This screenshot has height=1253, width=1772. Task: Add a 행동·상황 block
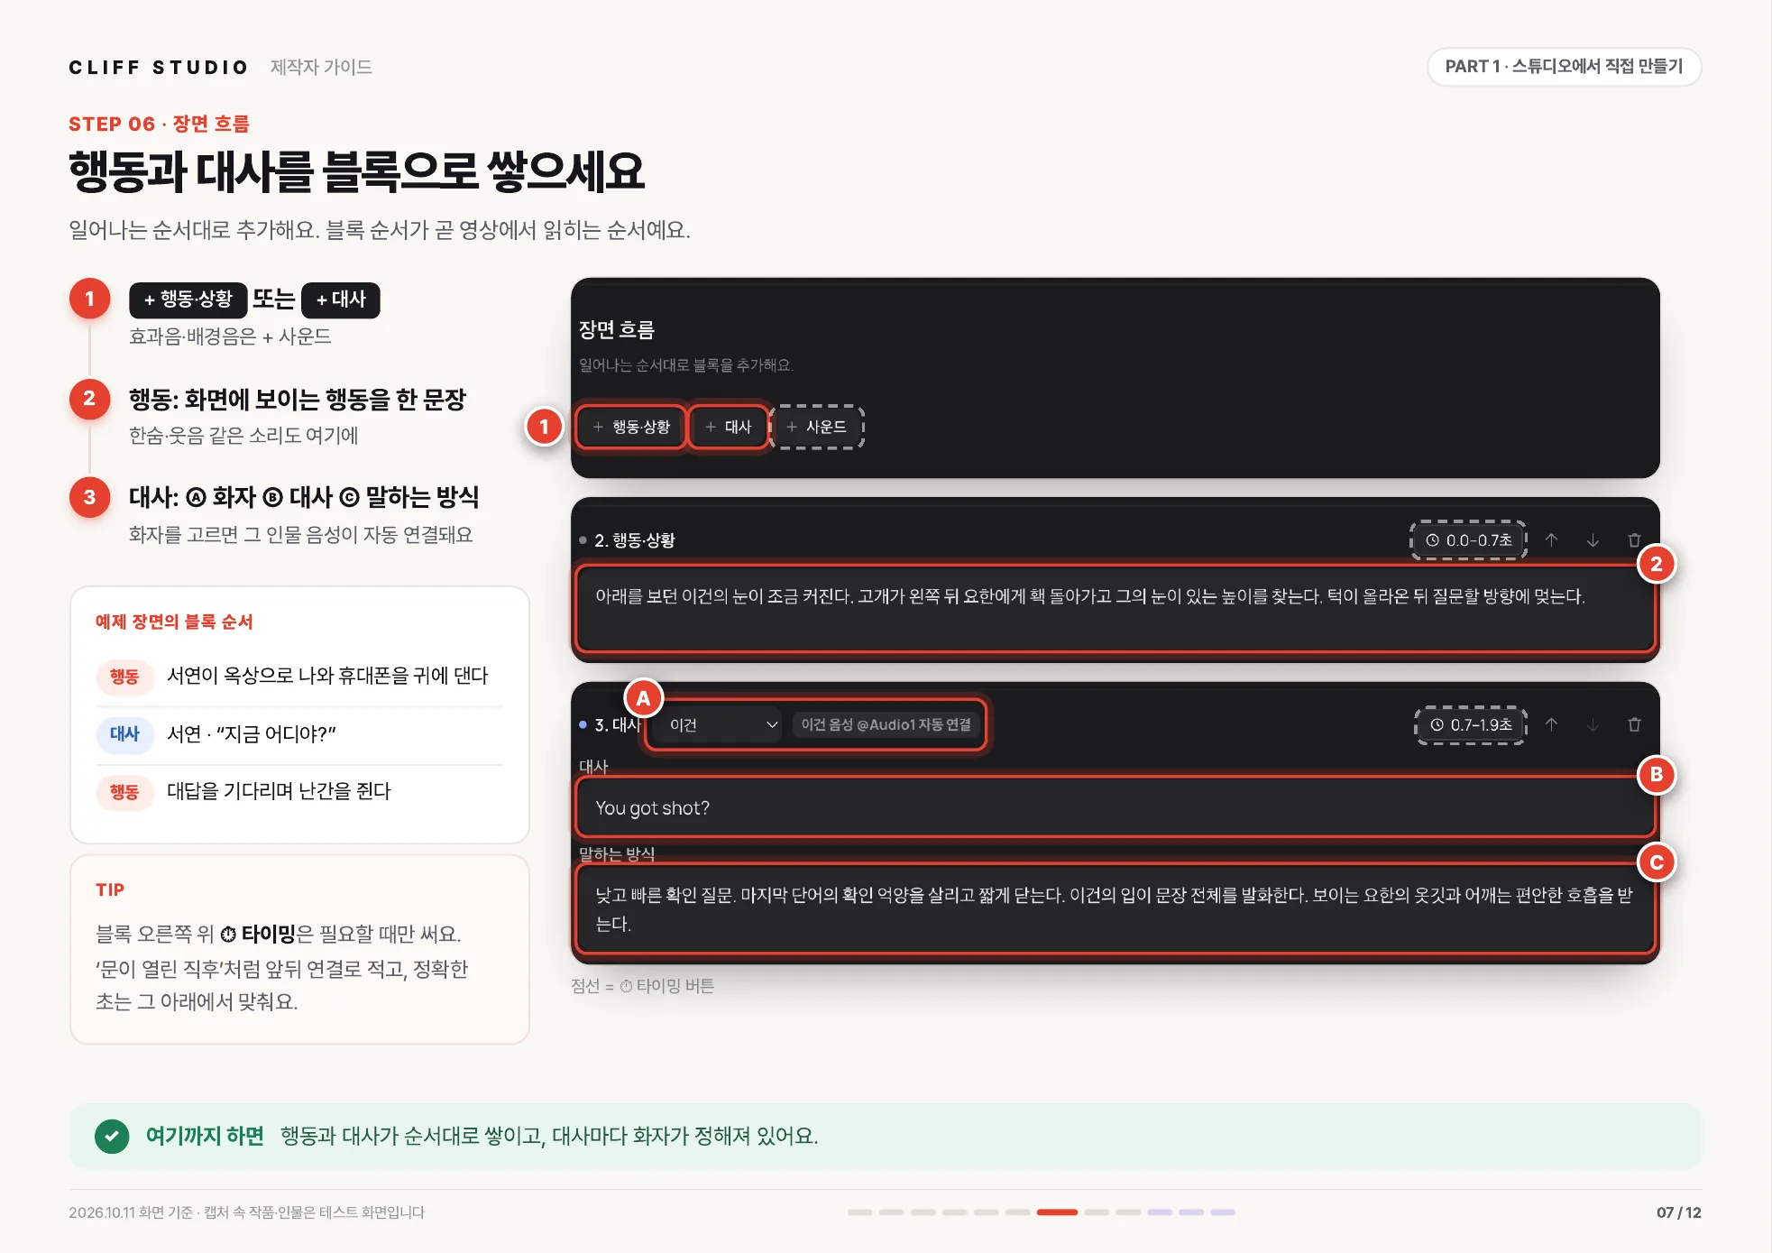click(631, 427)
